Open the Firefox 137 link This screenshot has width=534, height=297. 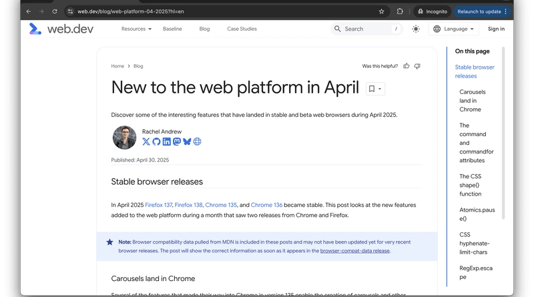[158, 205]
